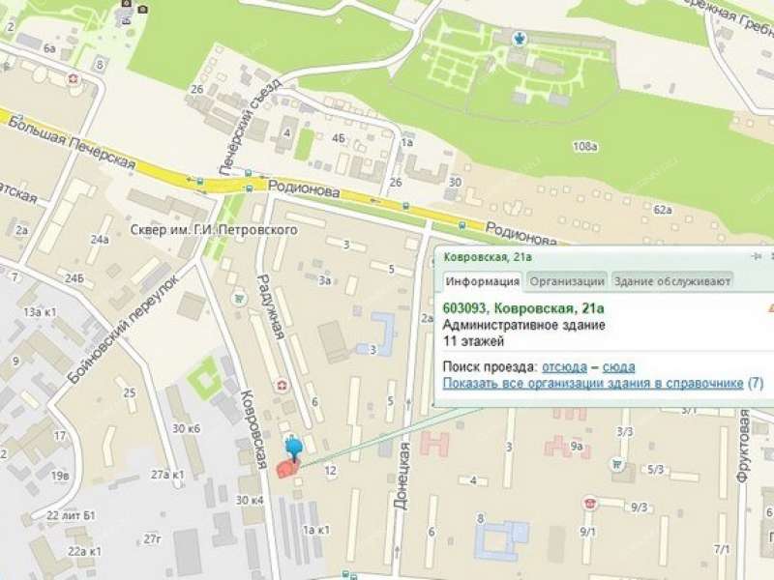The height and width of the screenshot is (580, 774).
Task: Click the red telephone icon near building 9/1
Action: tap(590, 503)
